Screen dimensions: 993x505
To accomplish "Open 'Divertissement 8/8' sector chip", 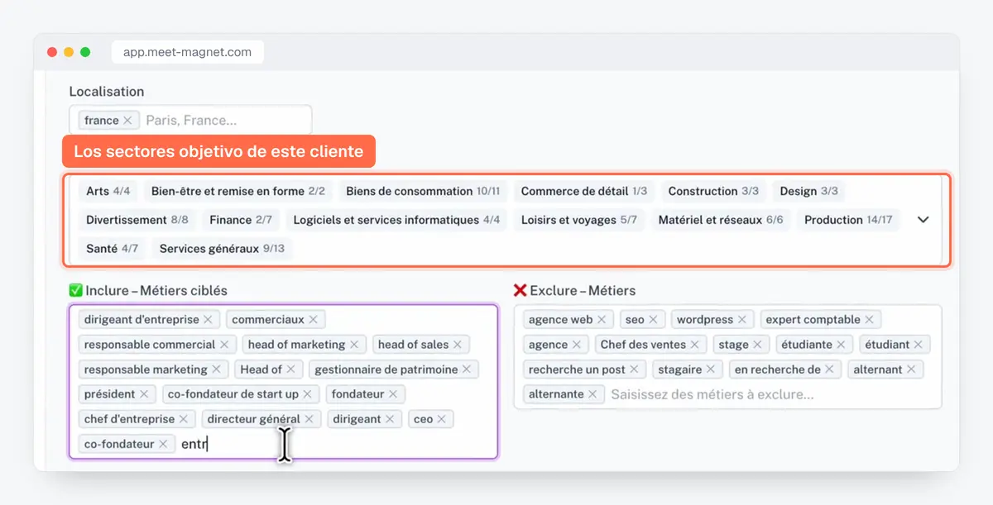I will (x=137, y=220).
